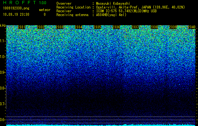
Task: Click the 1.0 frequency axis label
Action: click(x=3, y=57)
